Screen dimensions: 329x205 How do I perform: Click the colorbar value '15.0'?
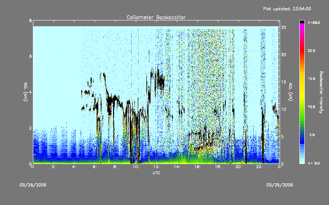click(x=311, y=79)
